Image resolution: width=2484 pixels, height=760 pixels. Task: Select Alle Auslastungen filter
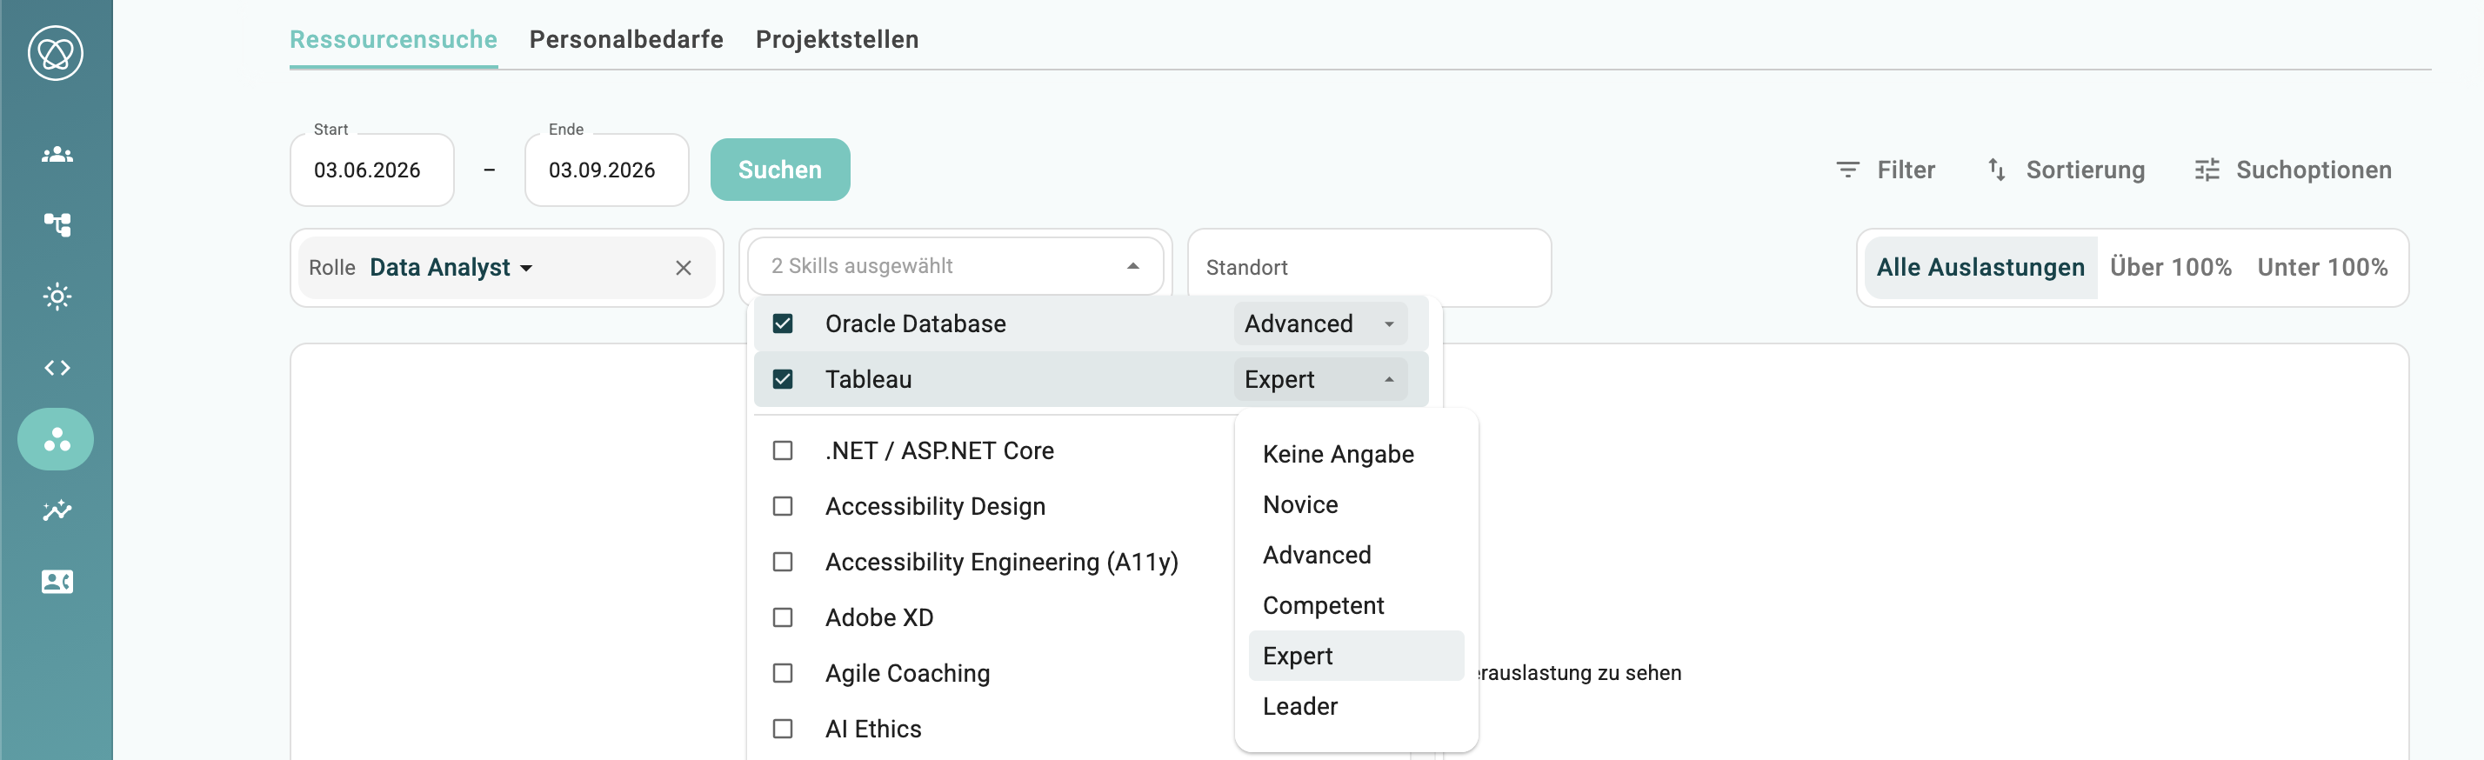(x=1980, y=268)
